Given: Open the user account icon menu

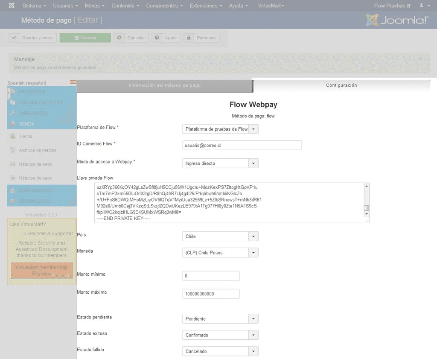Looking at the screenshot, I should (425, 6).
